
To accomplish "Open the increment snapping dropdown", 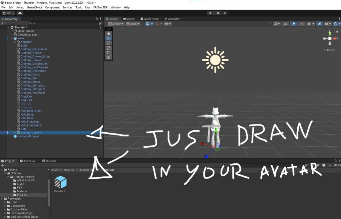I will (x=168, y=24).
